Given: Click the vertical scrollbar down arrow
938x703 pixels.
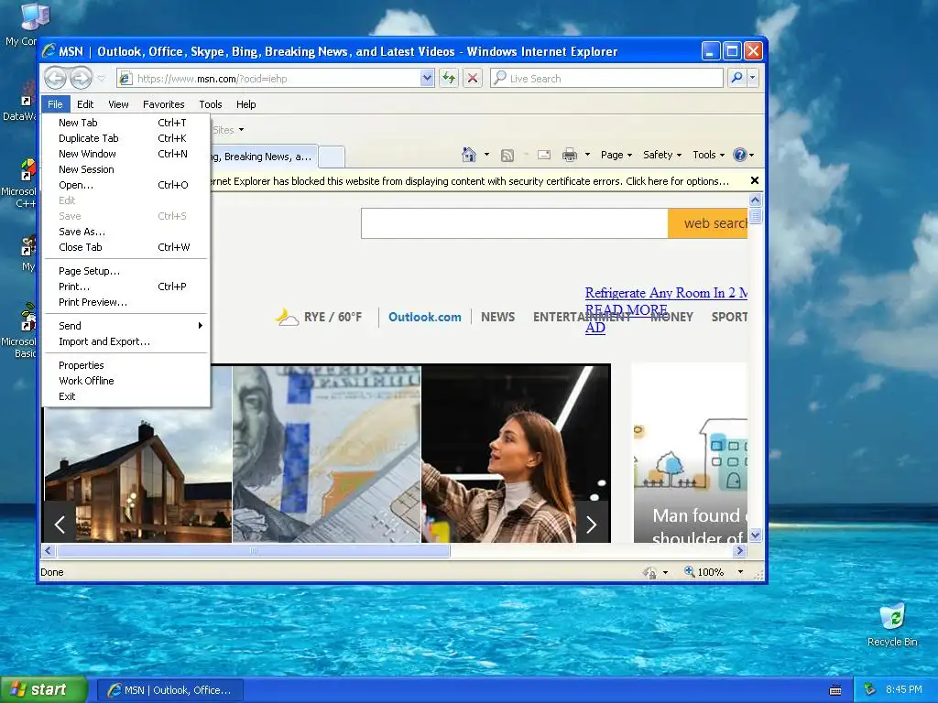Looking at the screenshot, I should click(756, 535).
